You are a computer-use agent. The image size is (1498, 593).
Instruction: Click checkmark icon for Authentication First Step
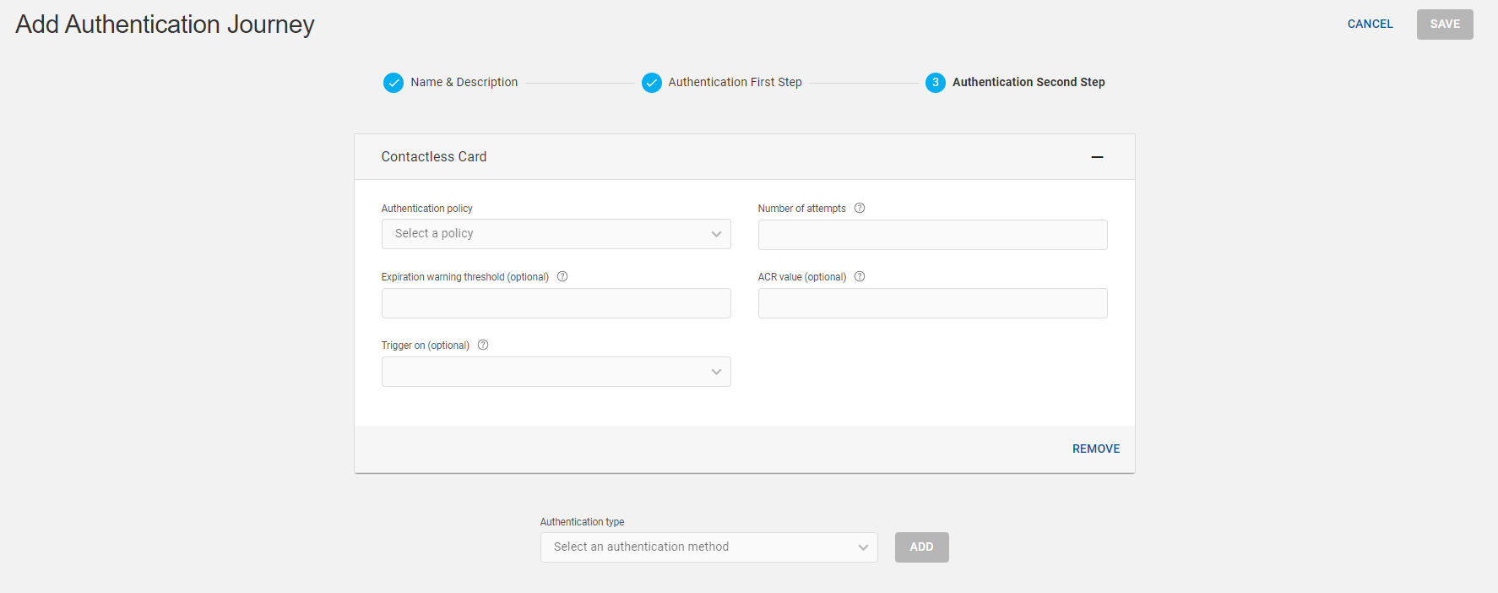[652, 83]
